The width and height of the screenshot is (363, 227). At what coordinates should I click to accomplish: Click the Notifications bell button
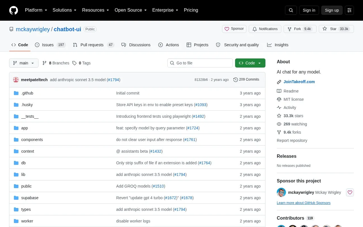265,29
